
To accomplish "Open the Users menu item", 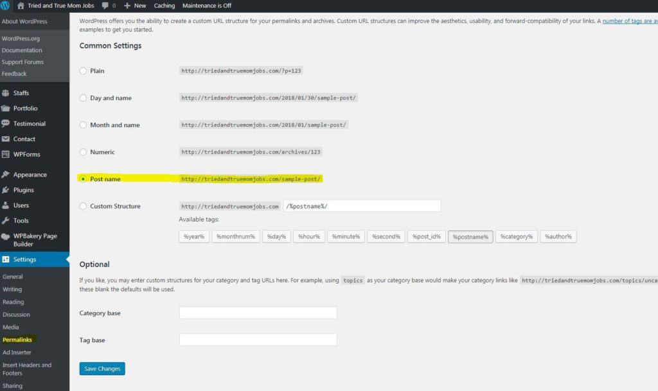I will click(21, 205).
